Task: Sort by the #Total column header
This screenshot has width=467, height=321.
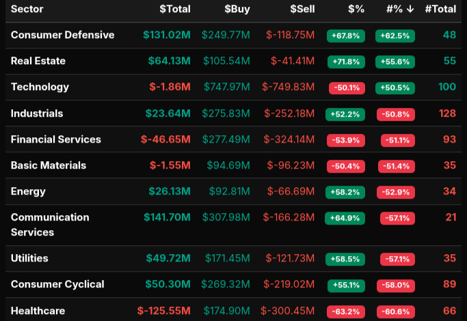Action: point(440,10)
